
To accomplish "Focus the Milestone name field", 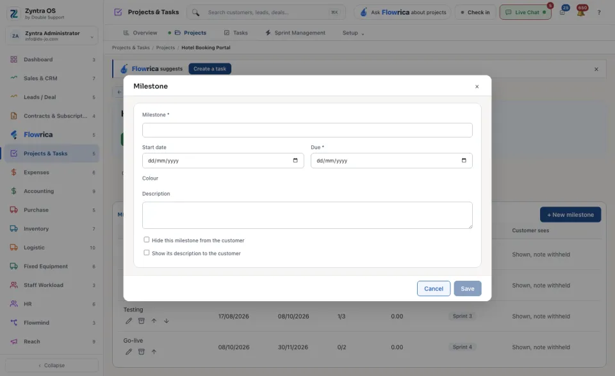I will click(307, 130).
